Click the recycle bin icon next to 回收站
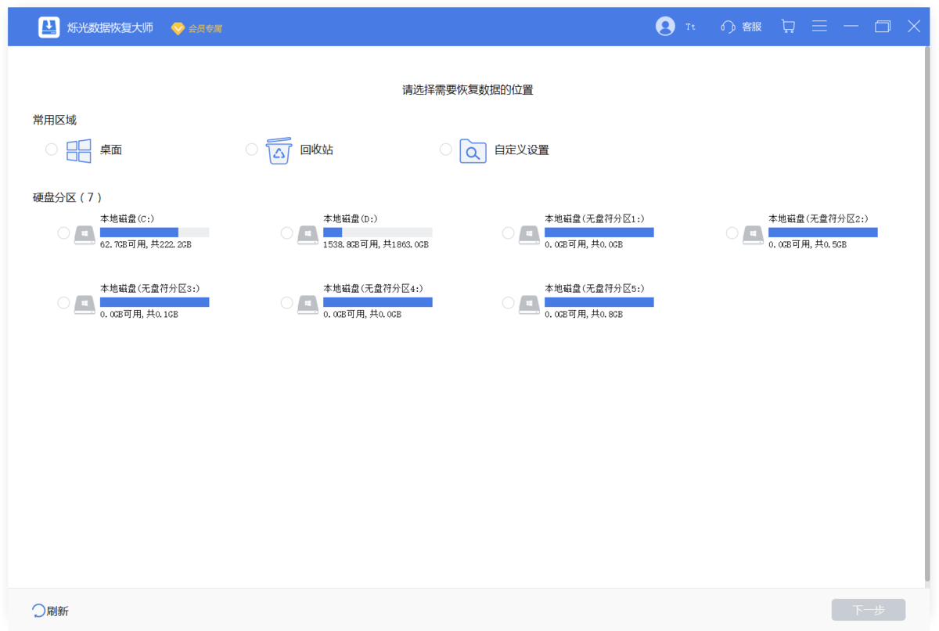The height and width of the screenshot is (631, 939). 279,150
